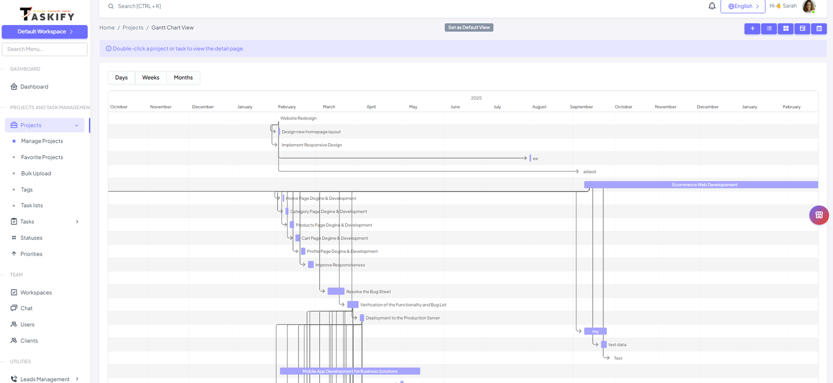833x383 pixels.
Task: Click 'ee' task label
Action: [x=535, y=159]
